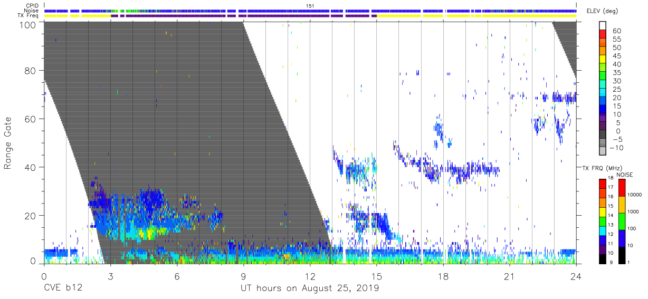Click elevation legend value -10
Screen dimensions: 648x299
point(616,148)
